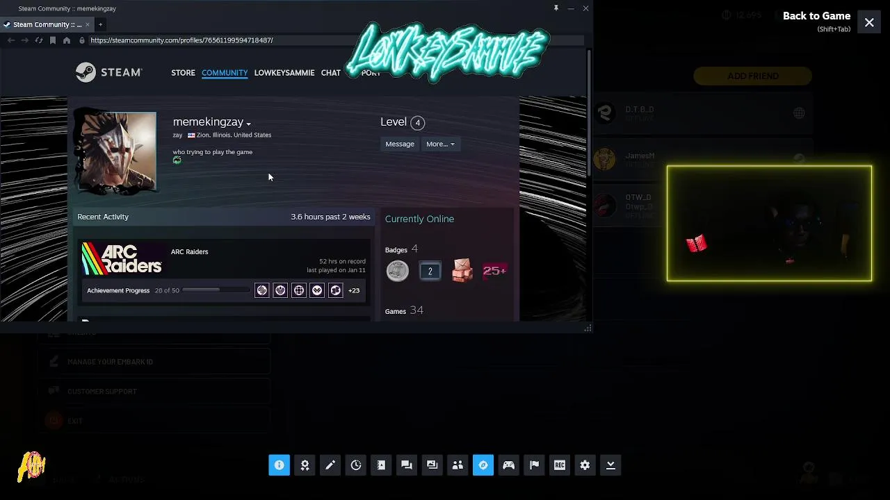Pin the overlay browser window
The height and width of the screenshot is (500, 890).
(556, 8)
